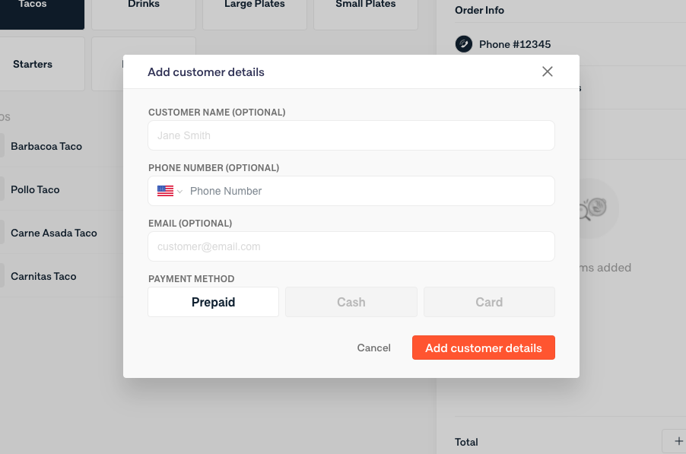Viewport: 686px width, 454px height.
Task: Click into the Phone Number field
Action: tap(369, 191)
